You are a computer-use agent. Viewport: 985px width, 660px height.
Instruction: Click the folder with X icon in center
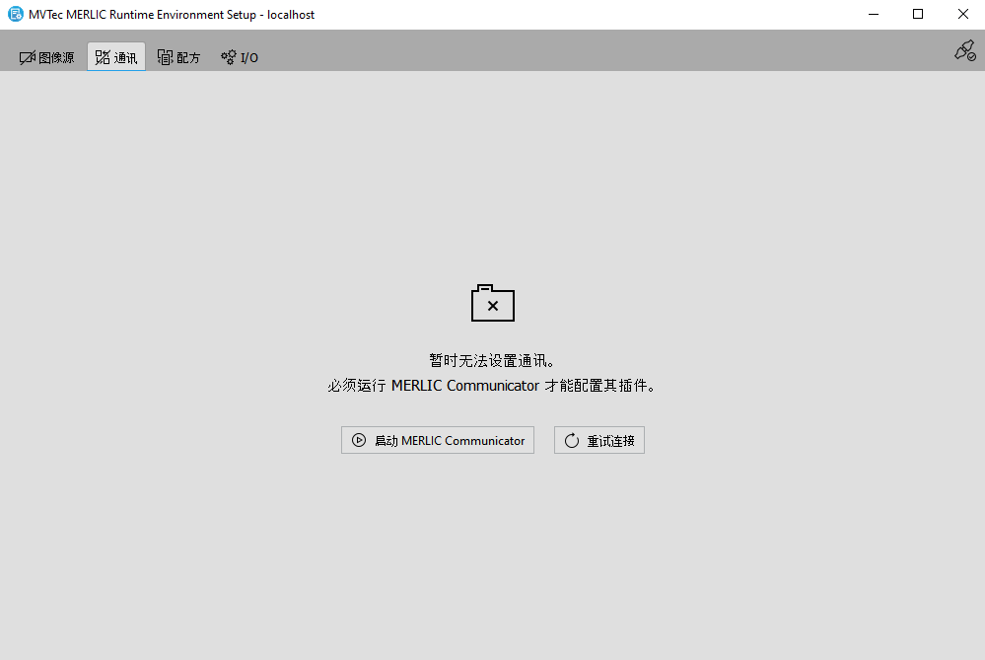tap(493, 304)
